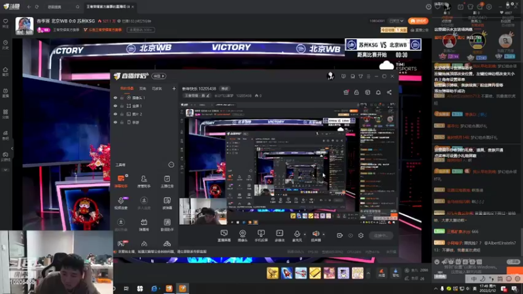
Task: Click the lock icon in companion header
Action: (x=356, y=92)
